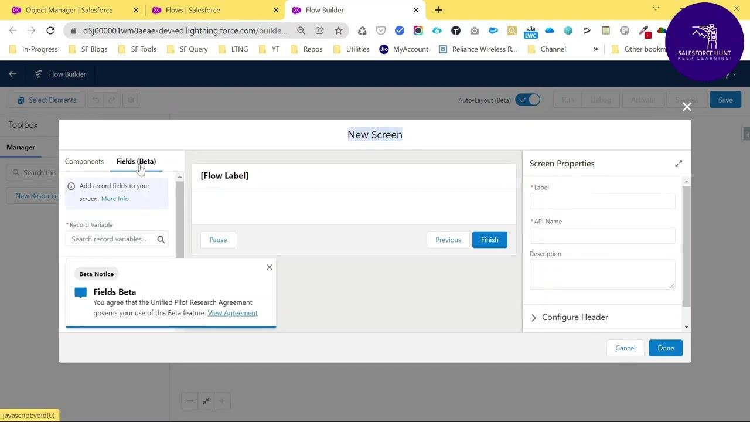Click the browser reload icon

tap(50, 30)
